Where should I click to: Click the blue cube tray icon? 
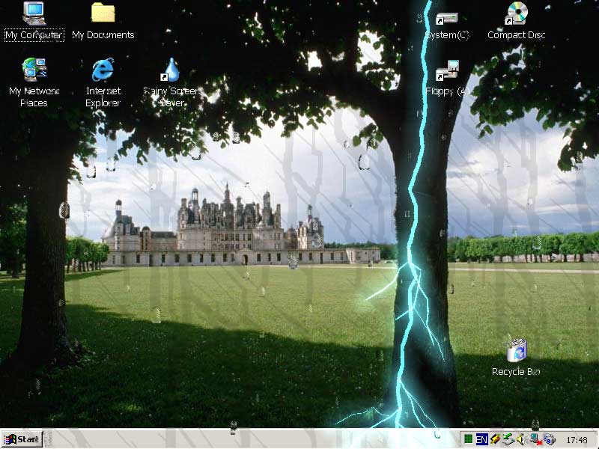550,439
